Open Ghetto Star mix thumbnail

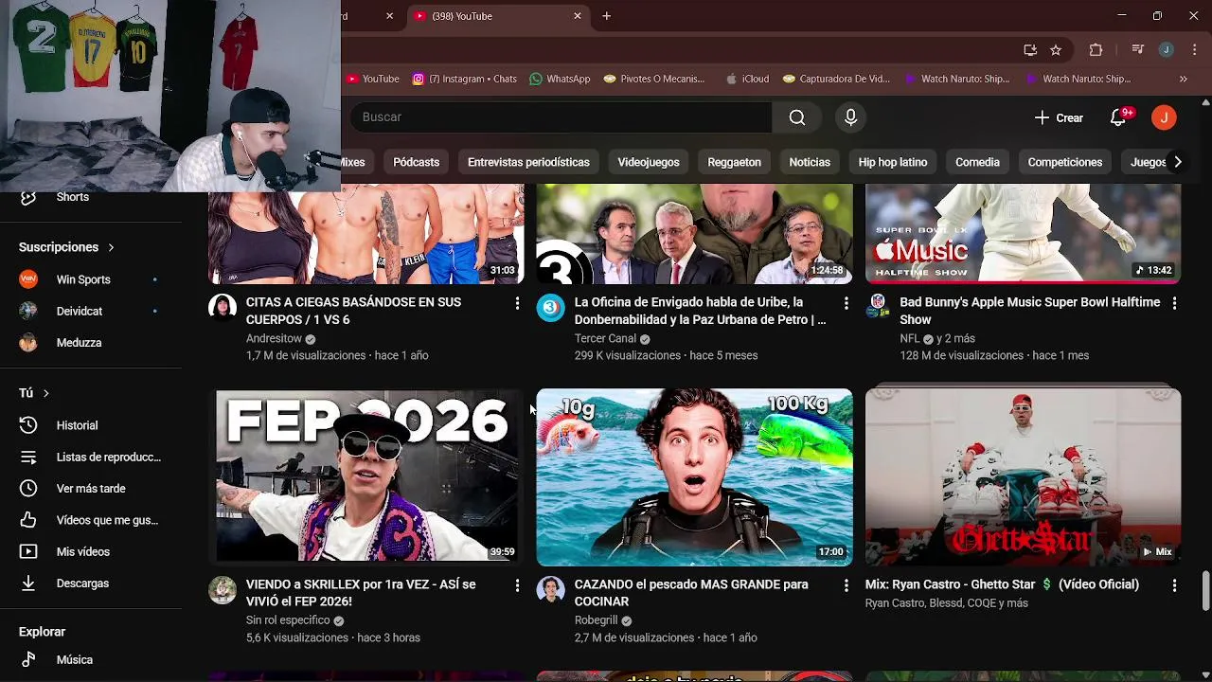1023,476
